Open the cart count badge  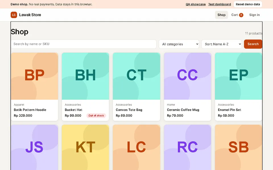[241, 15]
